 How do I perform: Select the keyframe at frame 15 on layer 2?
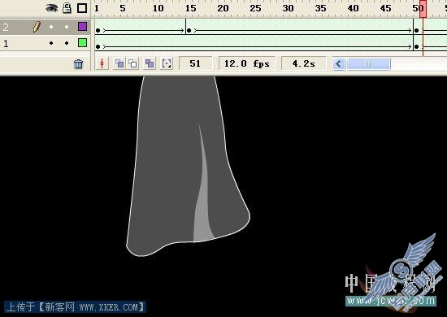point(189,30)
